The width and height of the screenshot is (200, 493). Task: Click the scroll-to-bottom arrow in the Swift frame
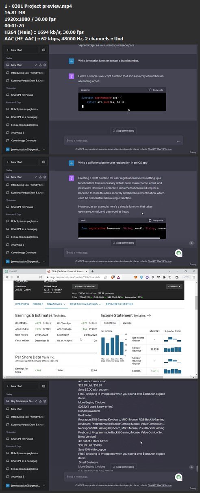(x=191, y=243)
